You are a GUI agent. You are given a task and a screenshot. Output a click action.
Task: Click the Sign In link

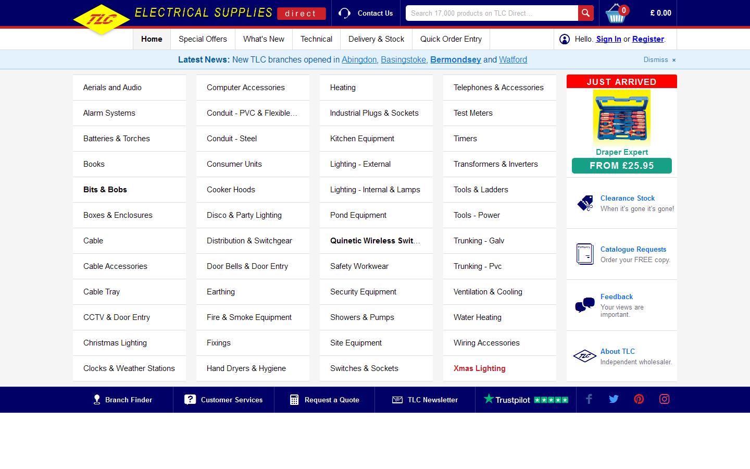point(608,39)
